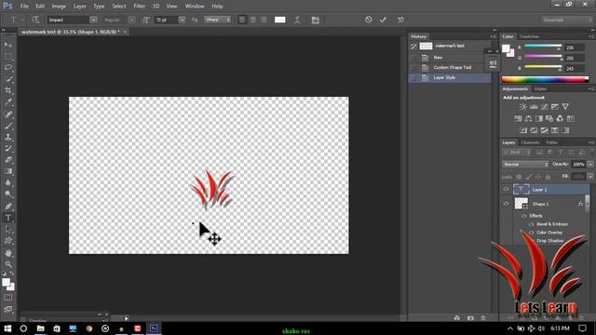Toggle the Character and Paragraph panels icon

(x=315, y=20)
